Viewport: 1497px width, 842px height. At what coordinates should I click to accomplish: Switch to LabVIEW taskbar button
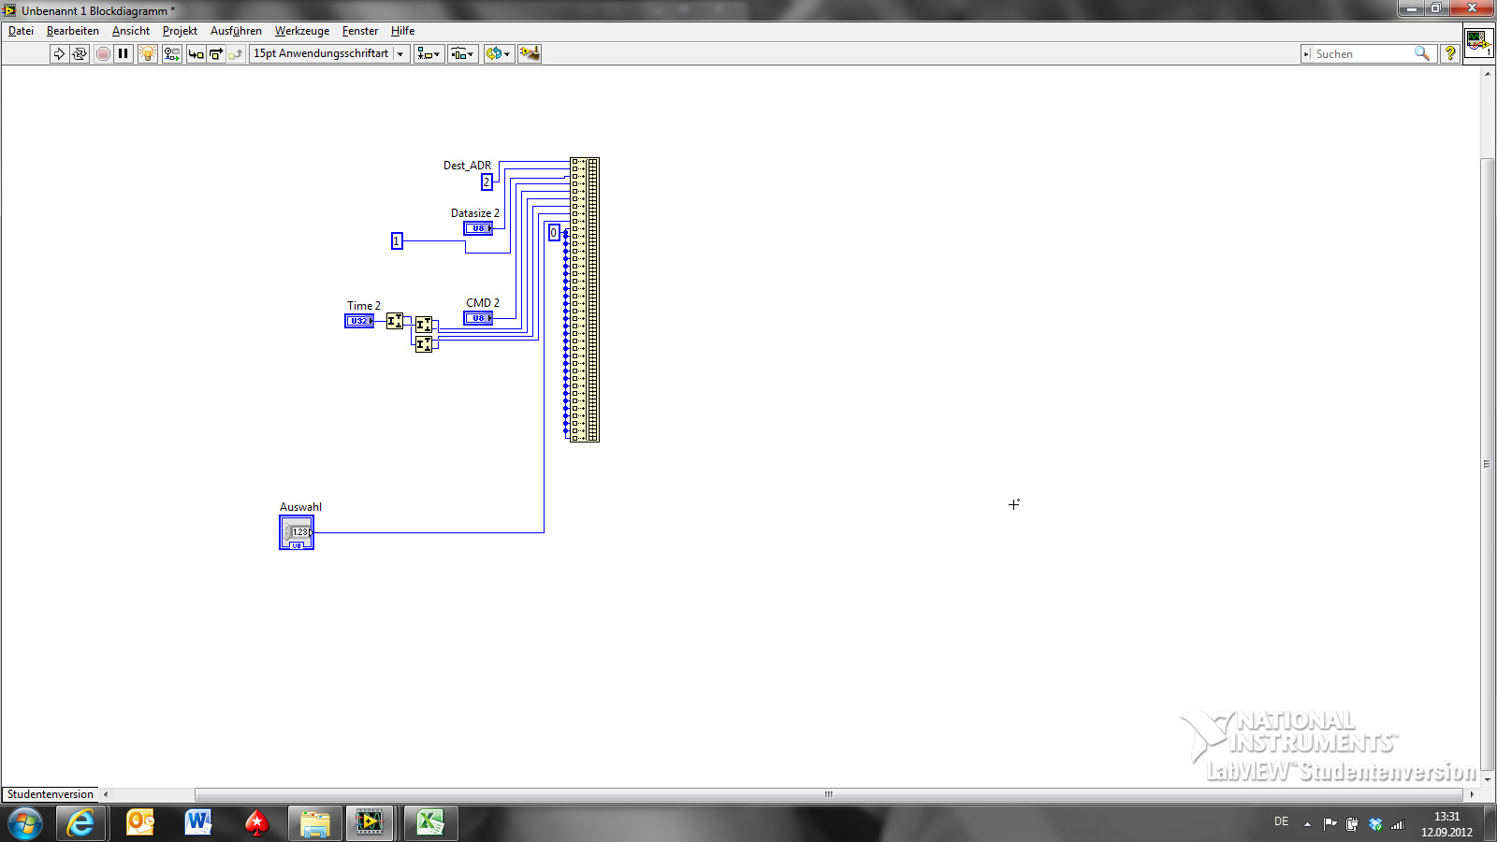tap(371, 823)
